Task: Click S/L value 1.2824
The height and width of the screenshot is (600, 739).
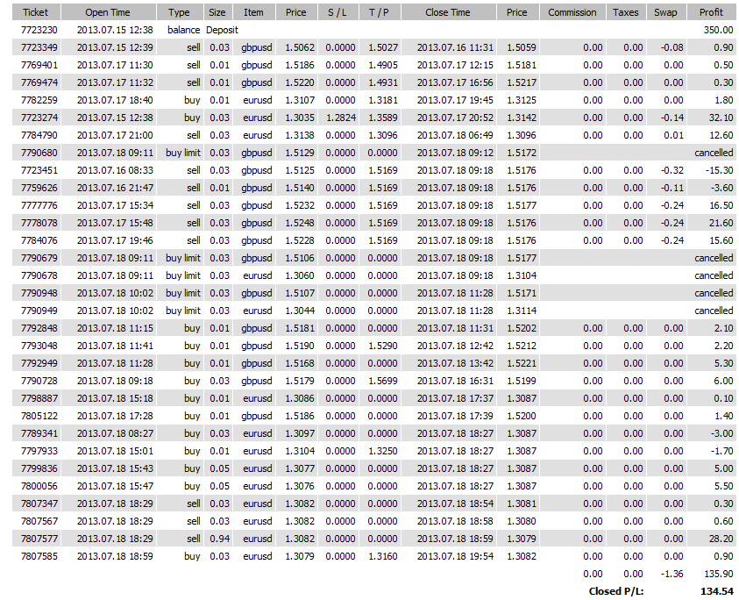Action: [341, 118]
